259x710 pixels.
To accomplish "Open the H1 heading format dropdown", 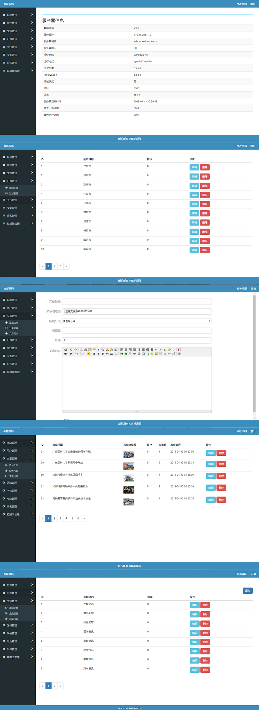I will tap(66, 354).
